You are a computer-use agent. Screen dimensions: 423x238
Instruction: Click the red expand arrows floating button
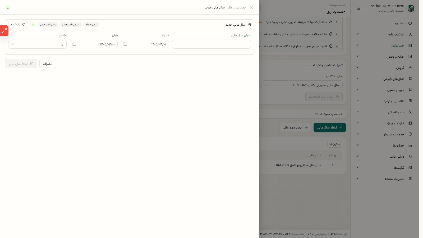[x=4, y=31]
